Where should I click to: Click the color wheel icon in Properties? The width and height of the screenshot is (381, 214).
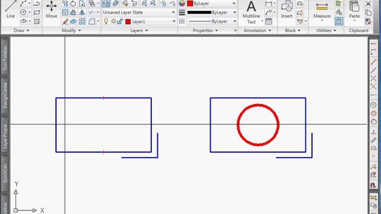(x=182, y=4)
